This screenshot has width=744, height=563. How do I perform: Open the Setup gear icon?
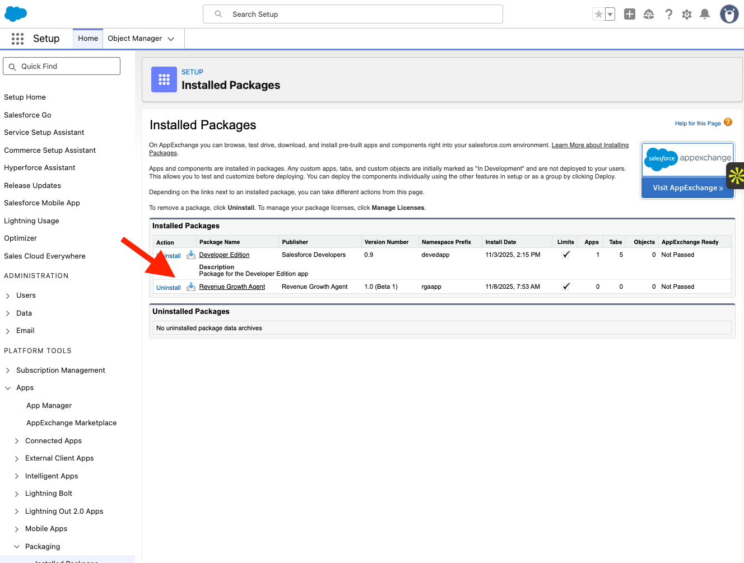[687, 14]
